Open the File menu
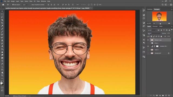Image resolution: width=173 pixels, height=97 pixels. click(x=5, y=1)
